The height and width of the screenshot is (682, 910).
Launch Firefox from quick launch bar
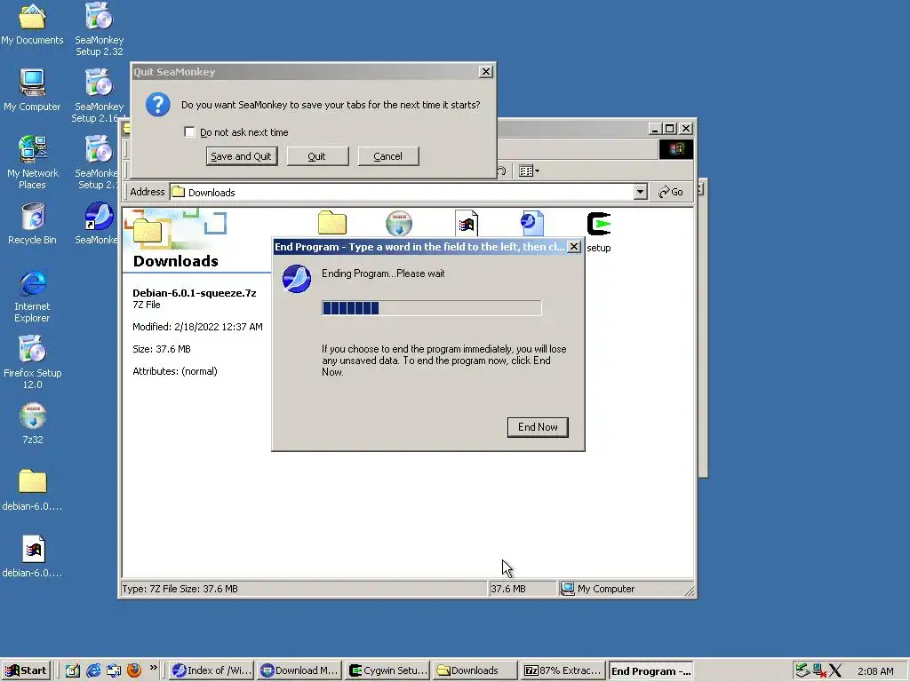pos(134,670)
